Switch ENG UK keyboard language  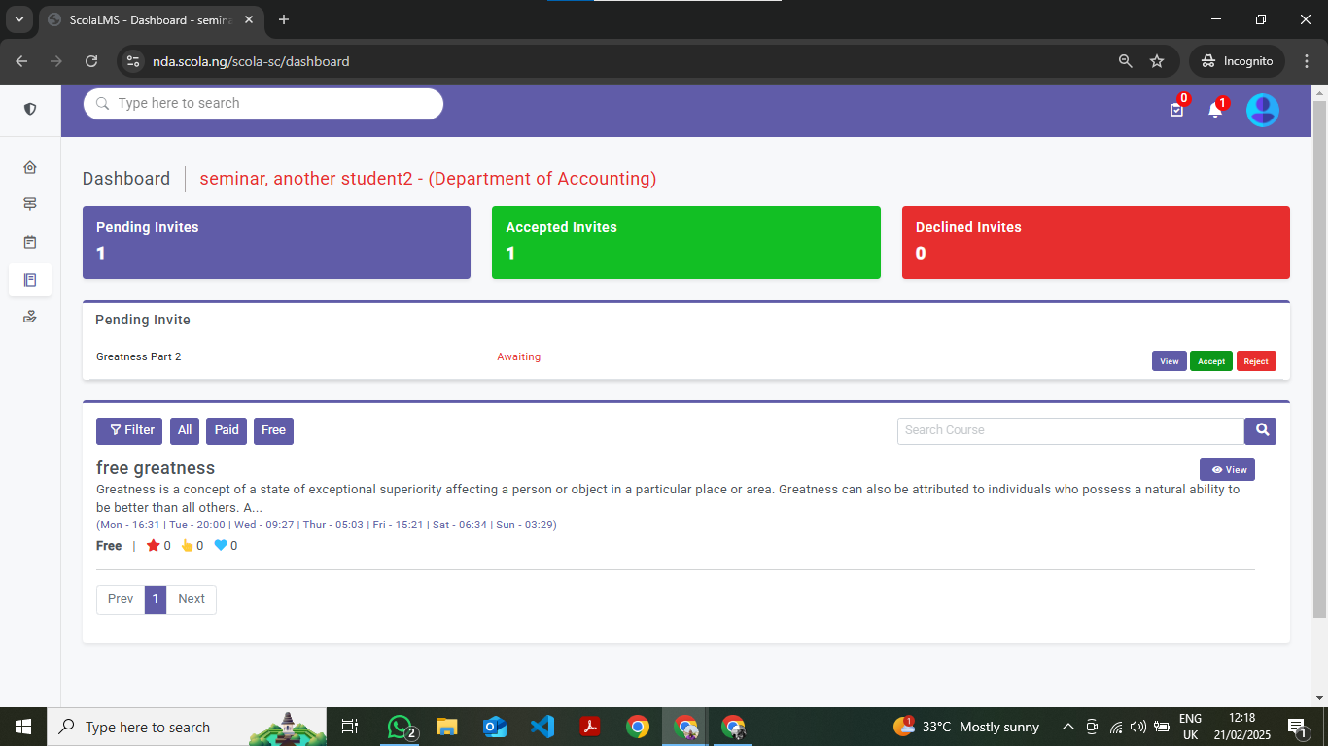click(1190, 727)
